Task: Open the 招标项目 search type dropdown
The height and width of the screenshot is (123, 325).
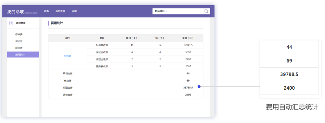Action: [161, 11]
